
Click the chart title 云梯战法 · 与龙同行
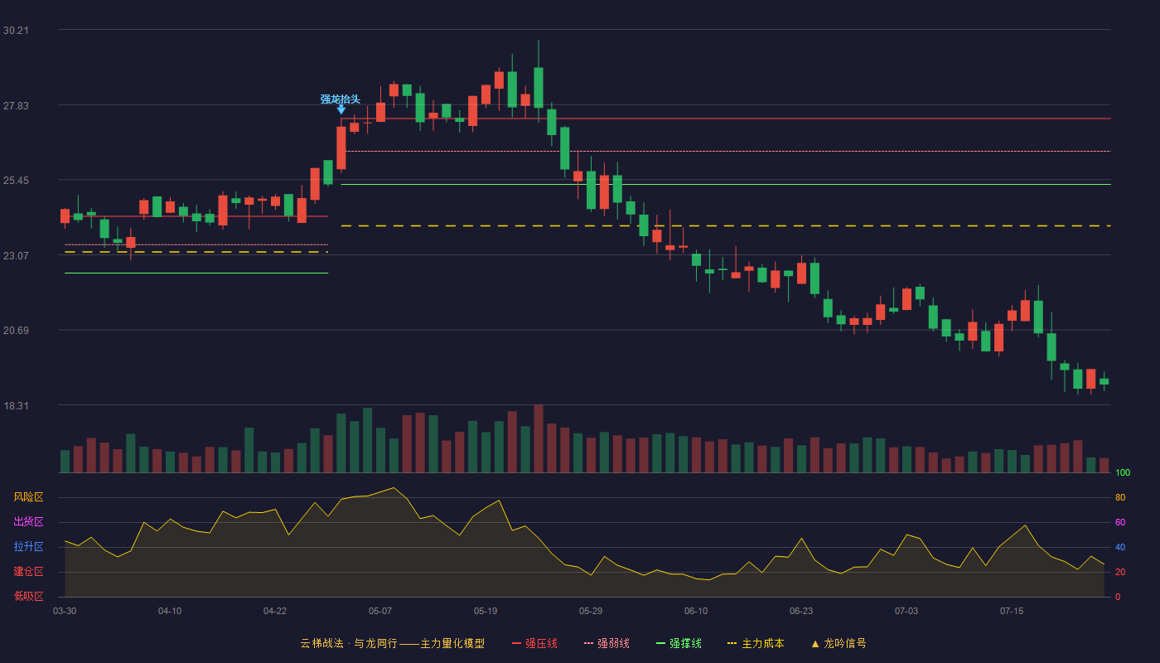click(348, 643)
